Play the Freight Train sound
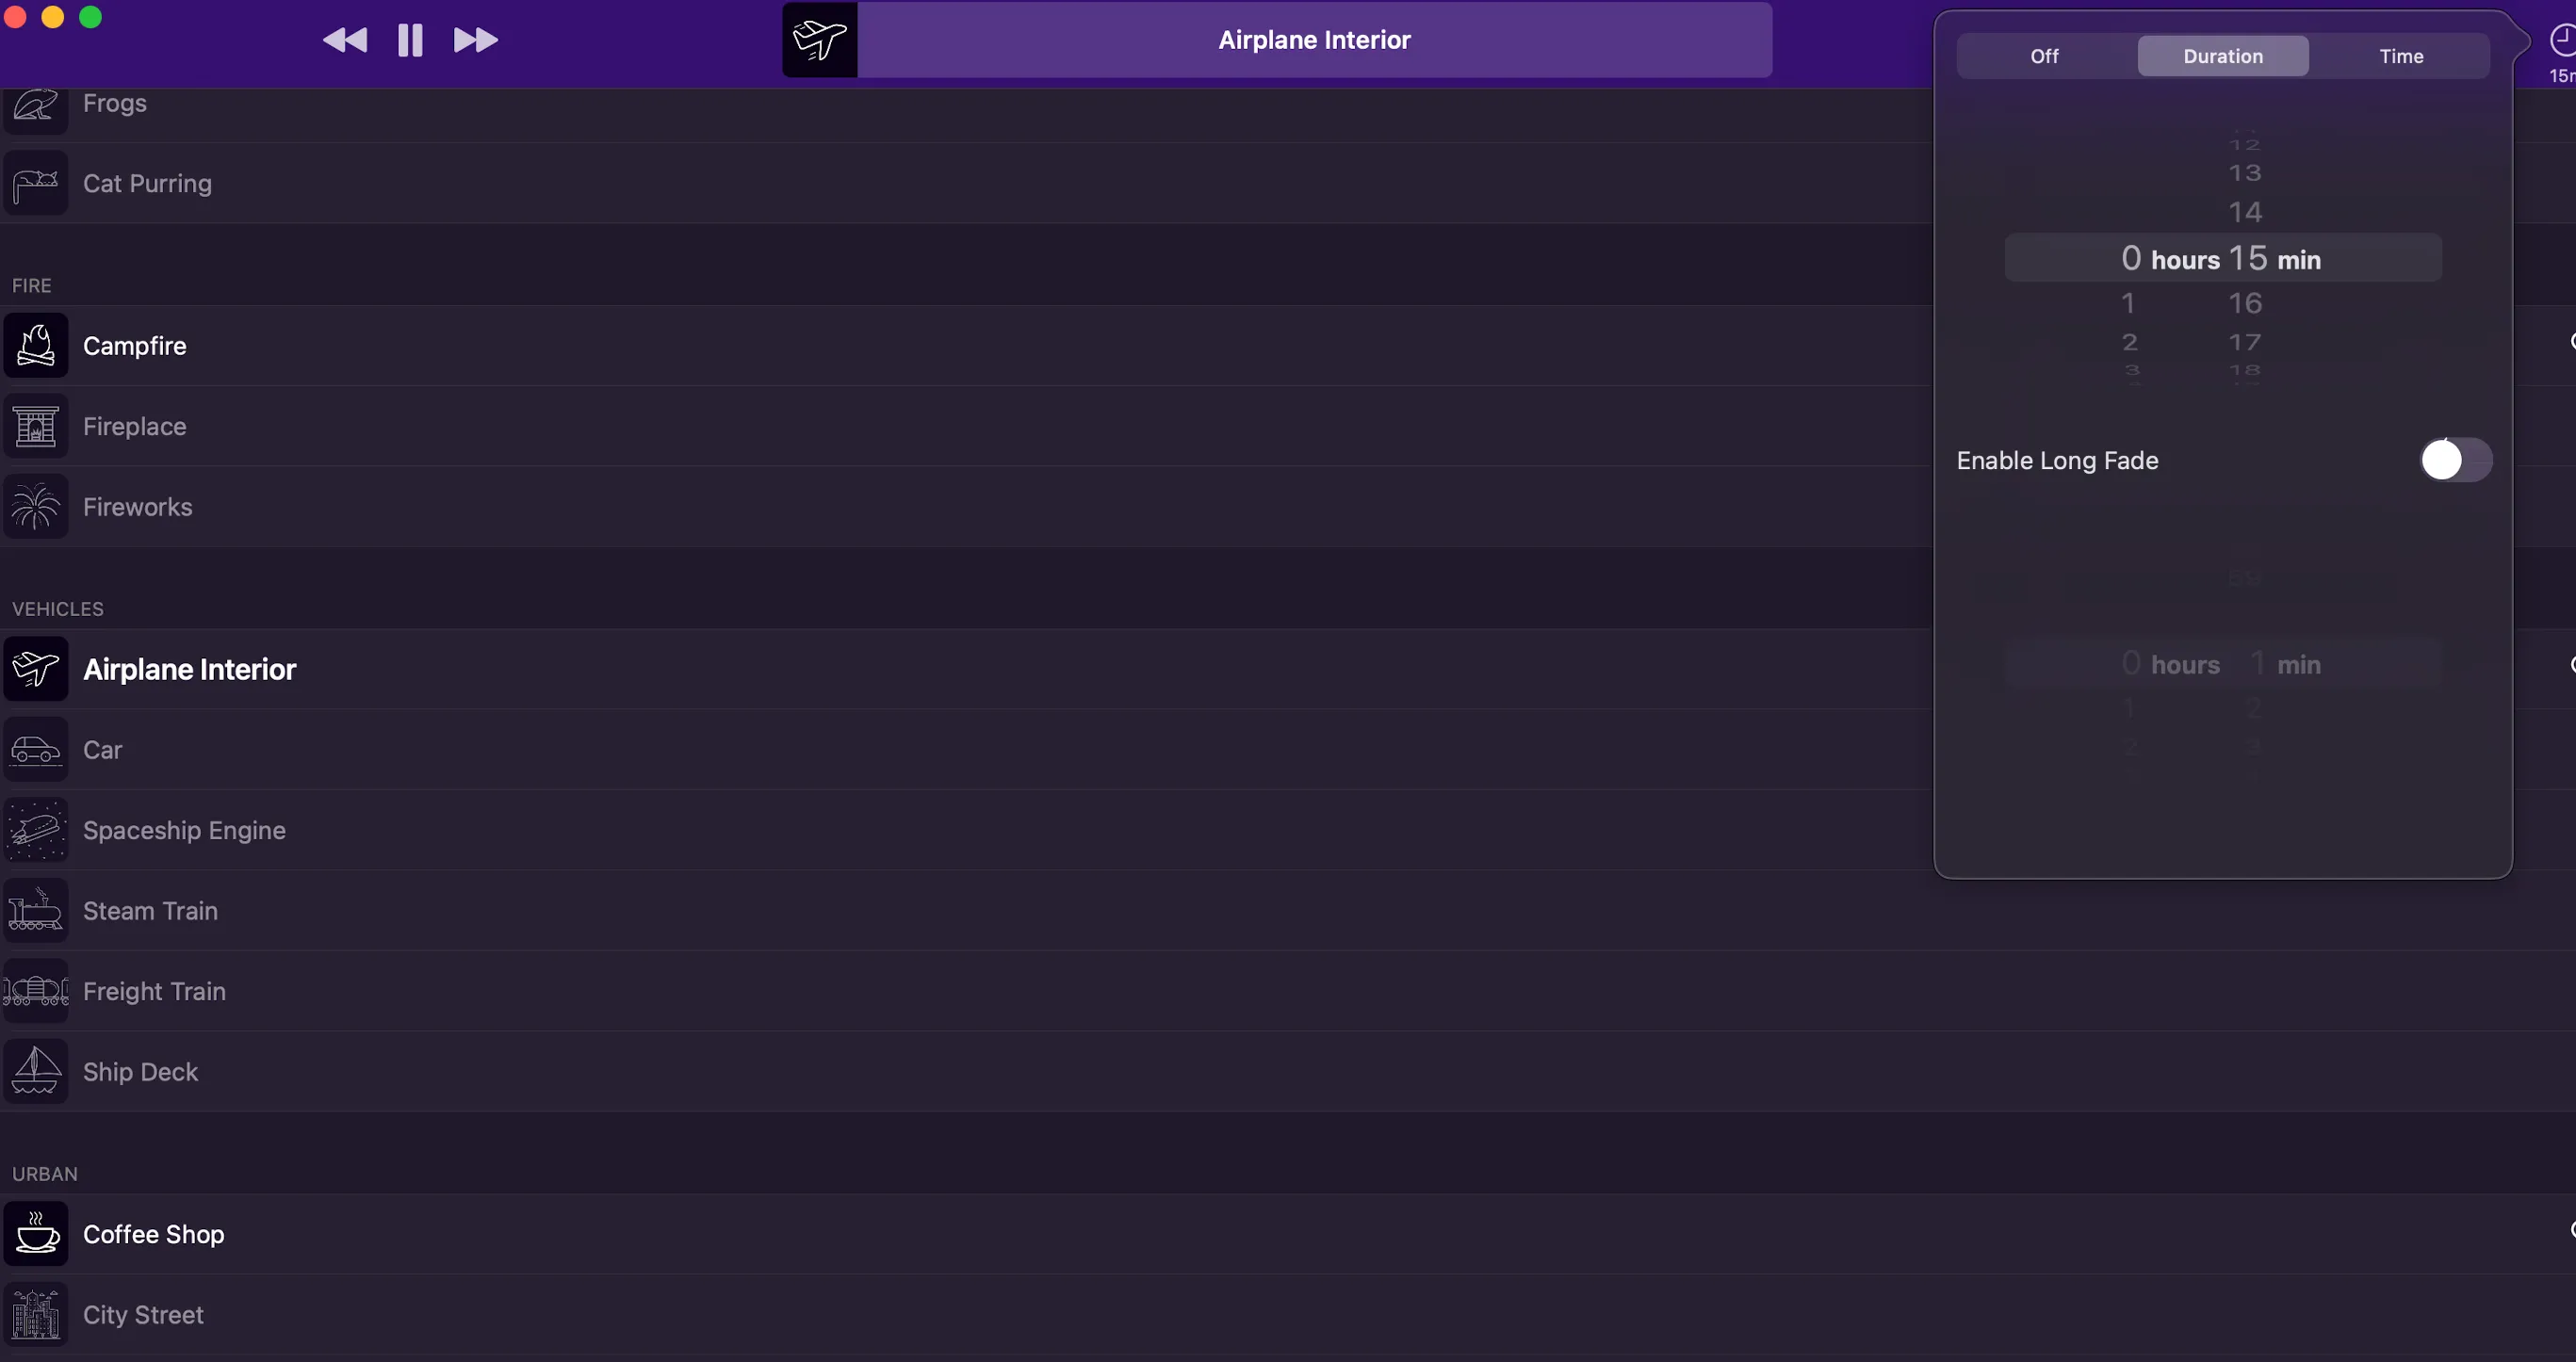This screenshot has height=1362, width=2576. (x=154, y=991)
